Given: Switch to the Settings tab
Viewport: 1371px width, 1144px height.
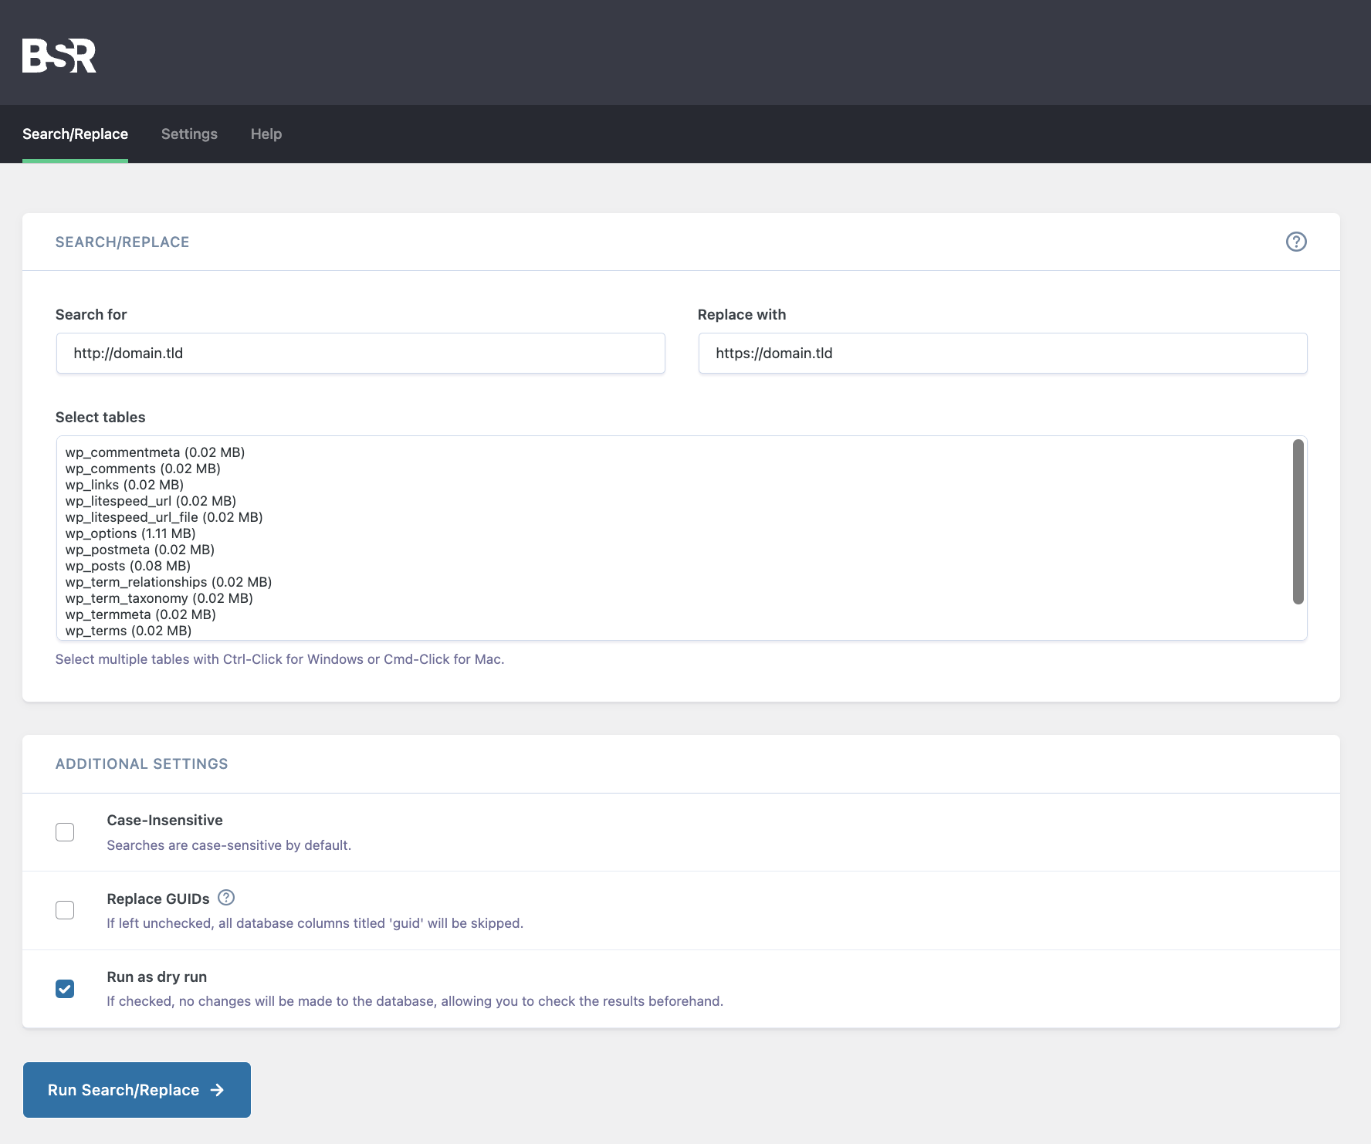Looking at the screenshot, I should (x=189, y=134).
